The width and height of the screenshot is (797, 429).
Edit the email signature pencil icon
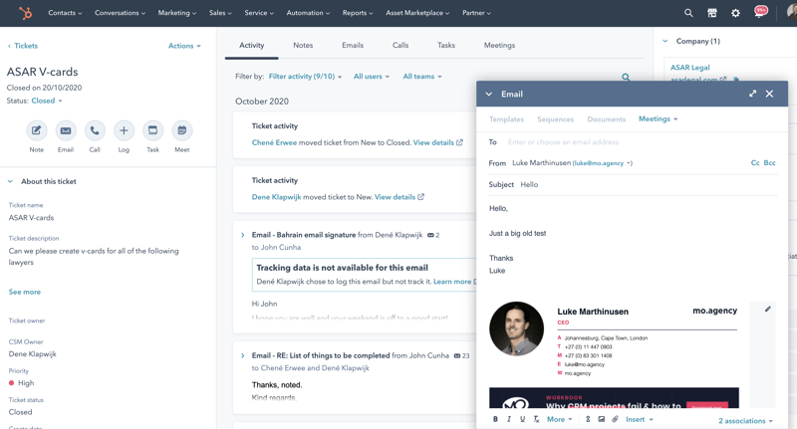(x=767, y=310)
